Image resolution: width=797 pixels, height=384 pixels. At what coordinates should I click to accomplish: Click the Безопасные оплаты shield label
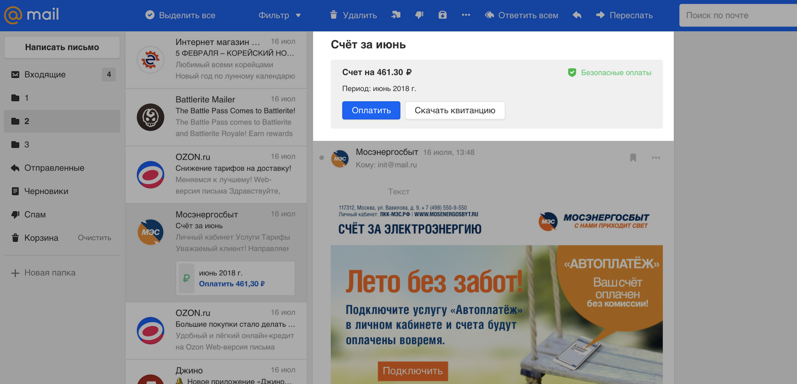(609, 72)
